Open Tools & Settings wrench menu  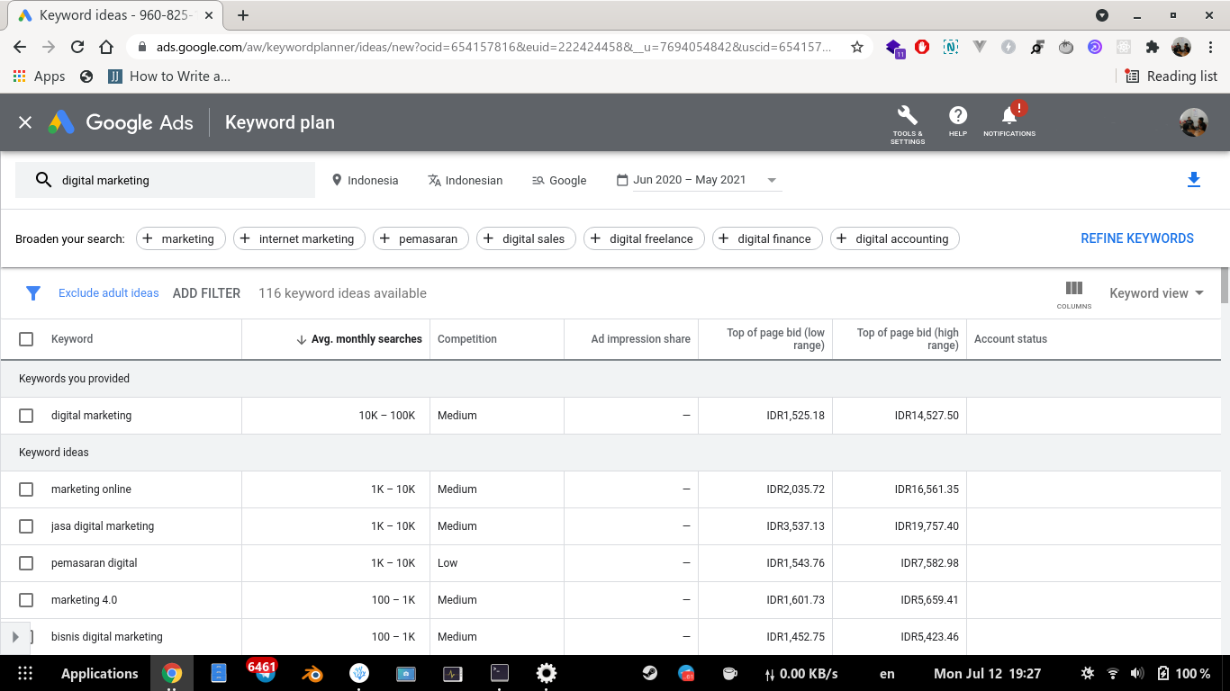coord(908,122)
